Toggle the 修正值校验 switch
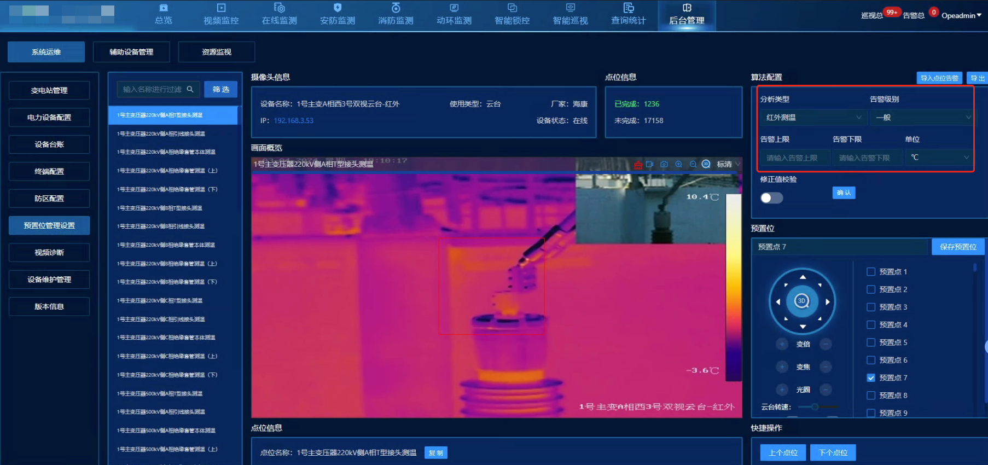This screenshot has width=988, height=465. [771, 198]
